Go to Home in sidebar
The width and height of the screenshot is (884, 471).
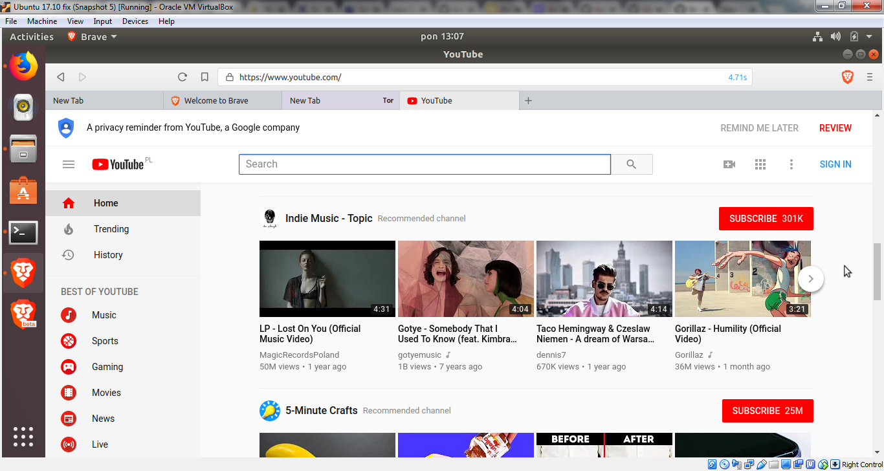click(123, 203)
